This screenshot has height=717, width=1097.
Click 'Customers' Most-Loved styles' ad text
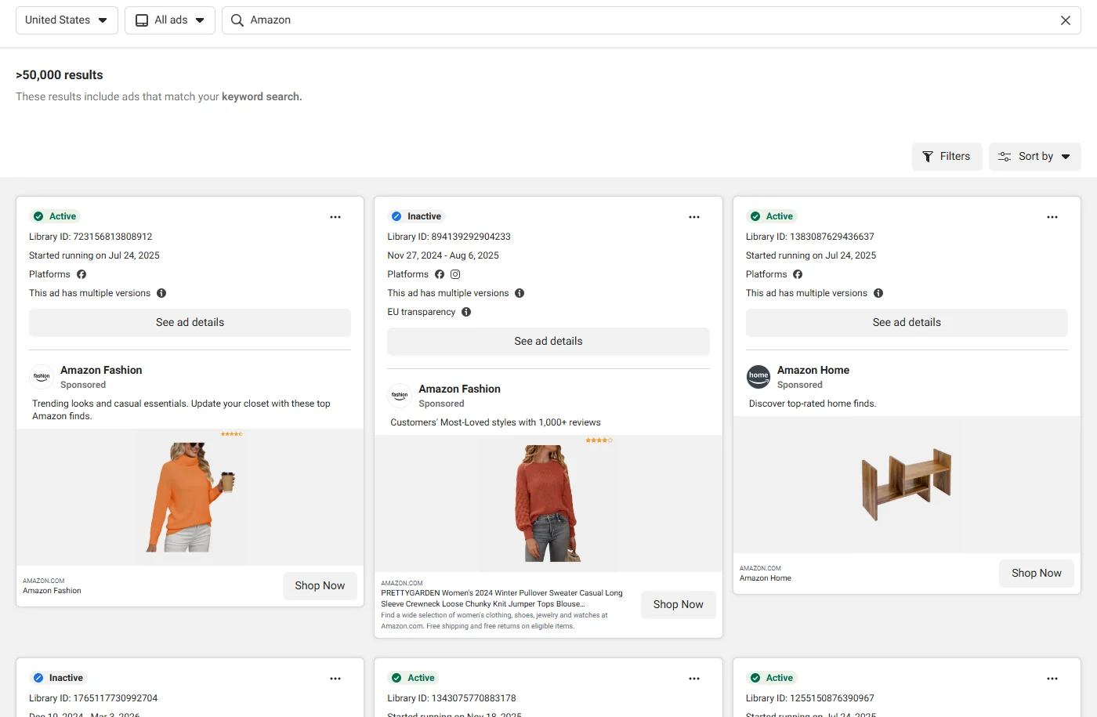(x=496, y=422)
